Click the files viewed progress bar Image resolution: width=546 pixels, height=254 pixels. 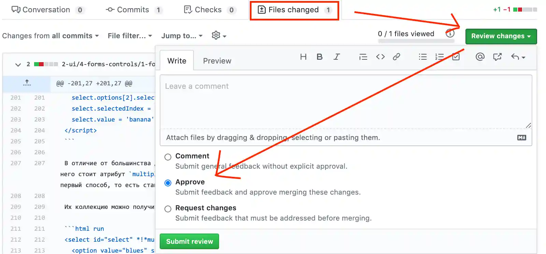click(416, 41)
